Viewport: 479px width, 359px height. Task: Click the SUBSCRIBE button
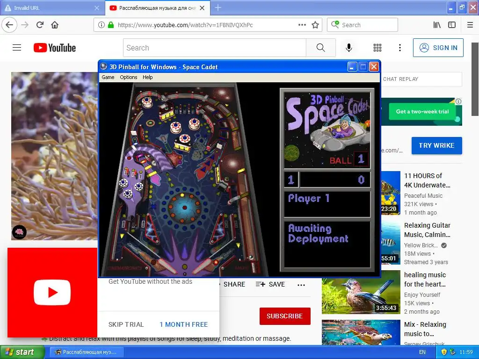(285, 316)
